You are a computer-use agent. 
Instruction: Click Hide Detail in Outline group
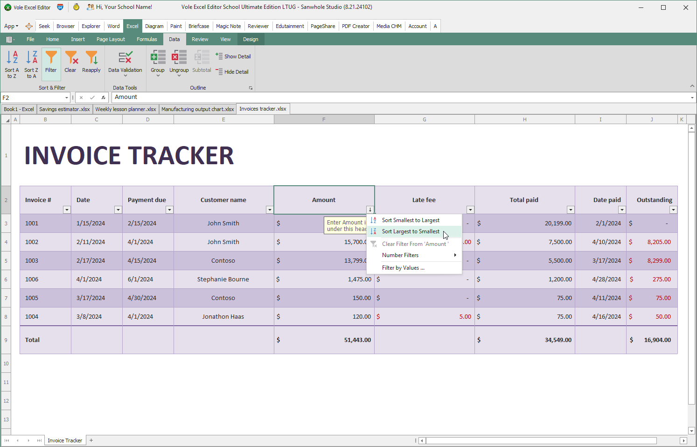point(232,72)
